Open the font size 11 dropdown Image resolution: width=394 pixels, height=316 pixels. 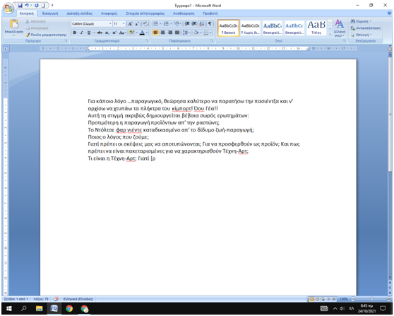pyautogui.click(x=124, y=24)
